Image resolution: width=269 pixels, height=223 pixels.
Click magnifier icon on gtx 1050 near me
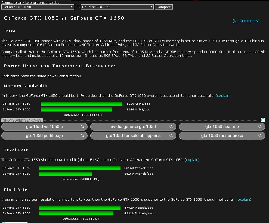260,127
